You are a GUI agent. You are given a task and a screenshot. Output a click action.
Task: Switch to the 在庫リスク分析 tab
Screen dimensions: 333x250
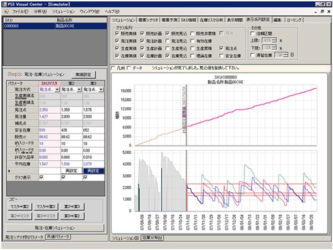211,20
